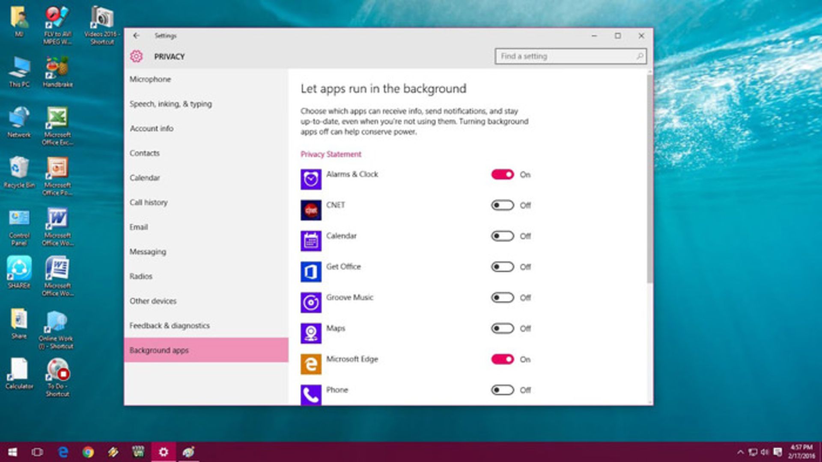Screen dimensions: 822x462
Task: Click the Get Office app icon
Action: (x=311, y=272)
